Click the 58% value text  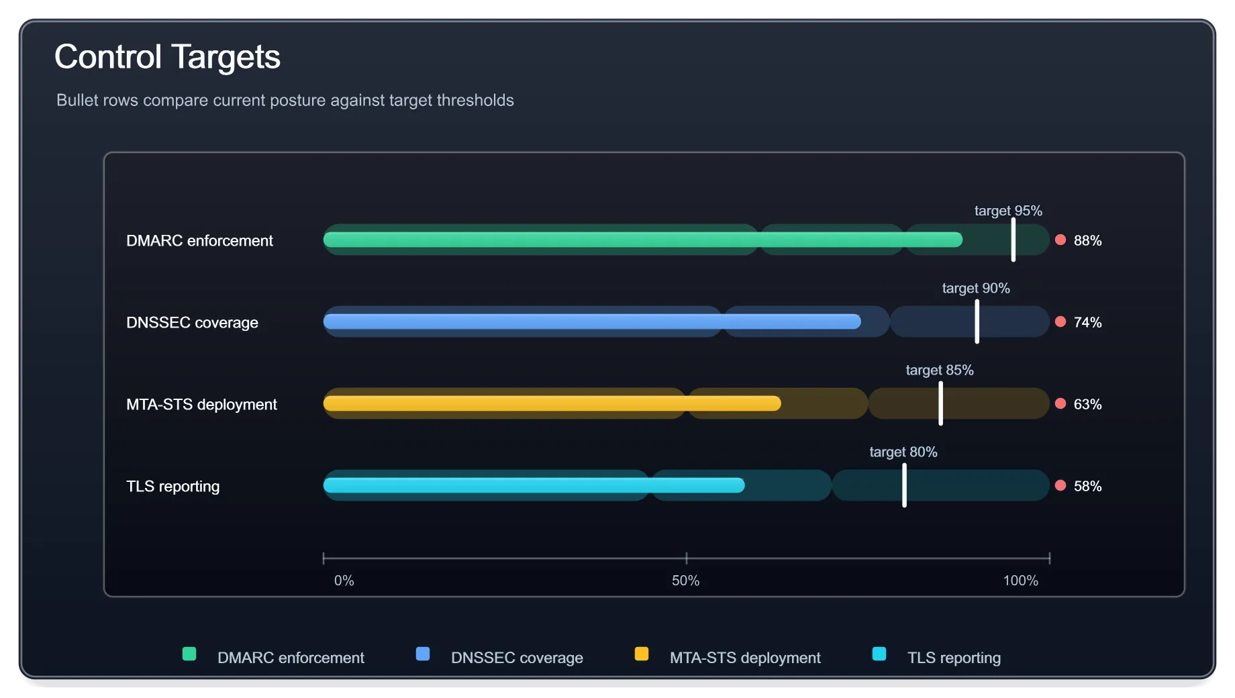coord(1087,486)
